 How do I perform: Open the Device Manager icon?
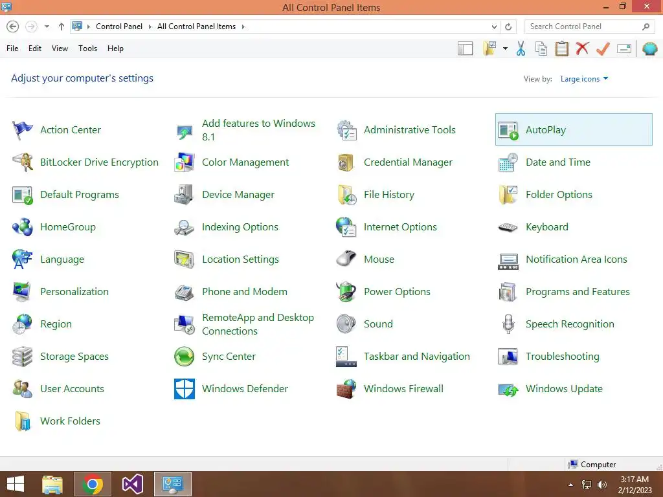185,195
